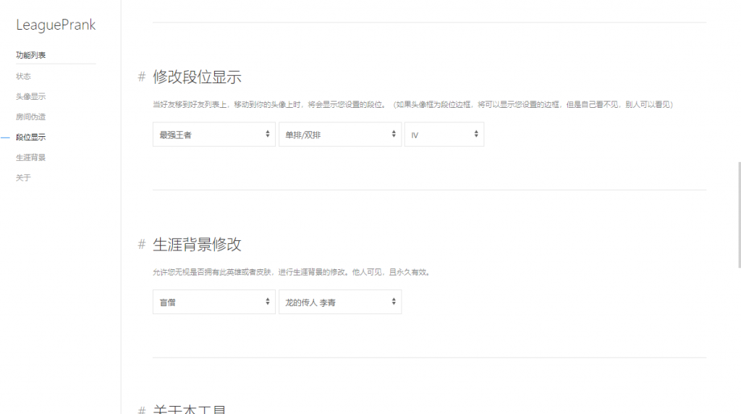Click the 修改段位显示 heading
The height and width of the screenshot is (414, 741).
click(197, 77)
